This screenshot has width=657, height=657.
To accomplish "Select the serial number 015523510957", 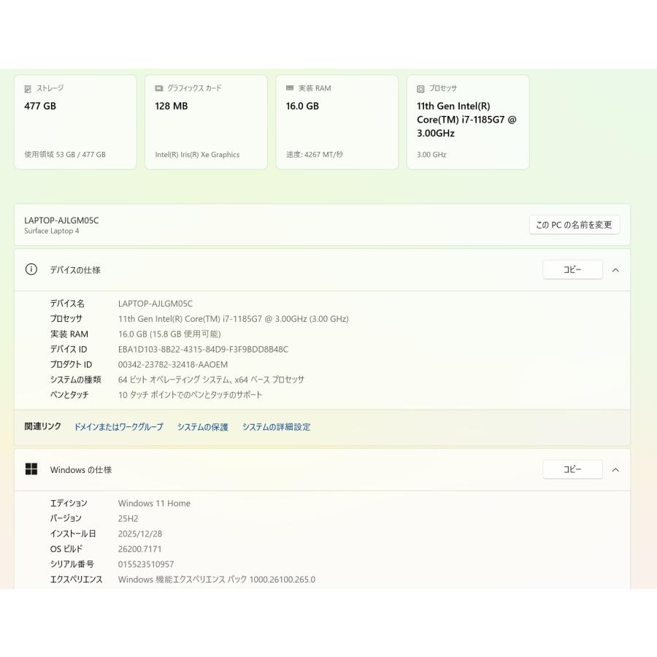I will 146,564.
